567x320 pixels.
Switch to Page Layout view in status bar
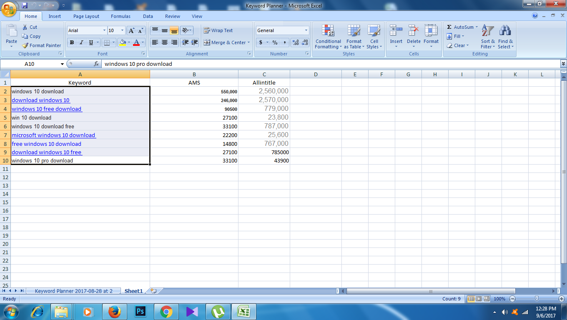click(479, 299)
